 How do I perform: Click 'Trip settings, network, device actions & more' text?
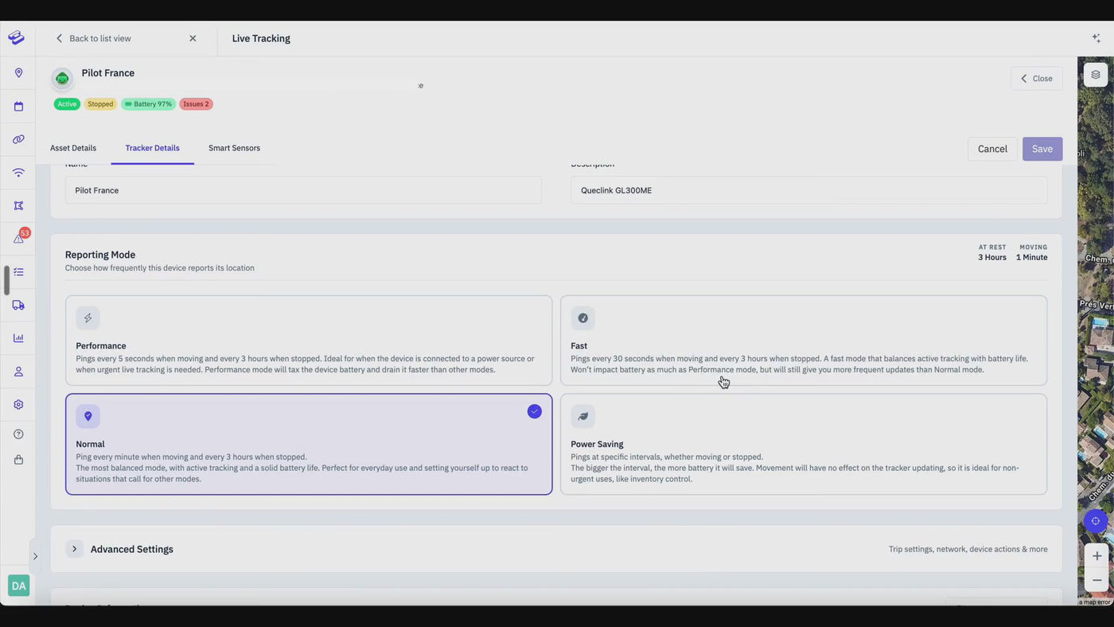tap(968, 549)
